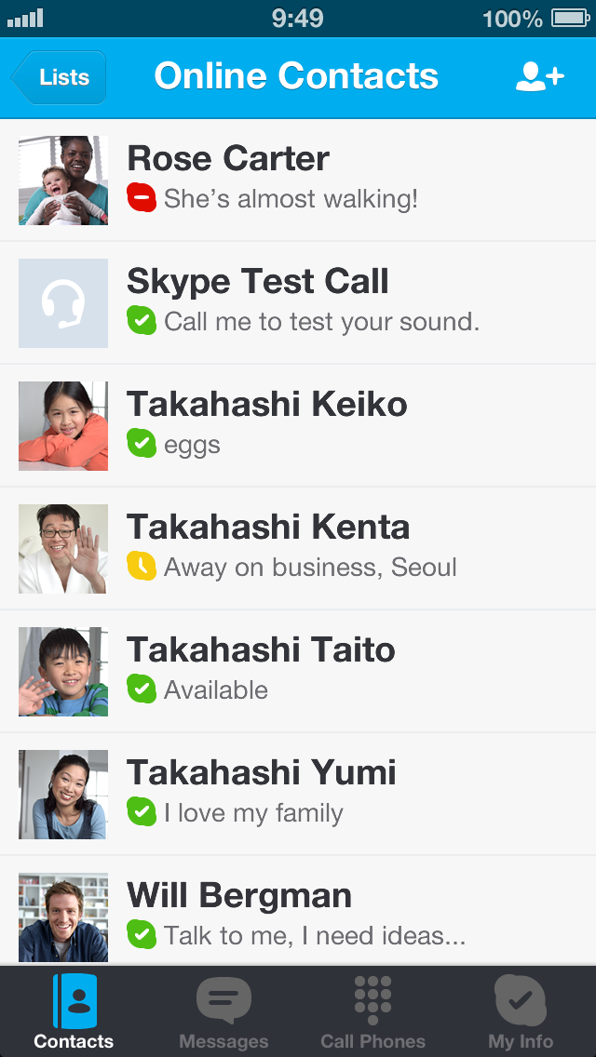Tap the battery indicator in status bar
This screenshot has height=1057, width=596.
pos(572,18)
